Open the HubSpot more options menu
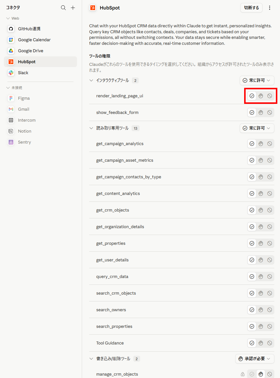Viewport: 280px width, 378px height. (270, 8)
